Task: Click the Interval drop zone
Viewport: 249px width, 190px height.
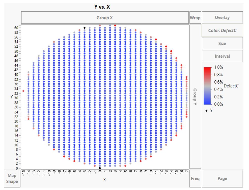Action: coord(222,56)
